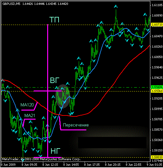Click the 1.58995 price scale value

tap(157, 109)
